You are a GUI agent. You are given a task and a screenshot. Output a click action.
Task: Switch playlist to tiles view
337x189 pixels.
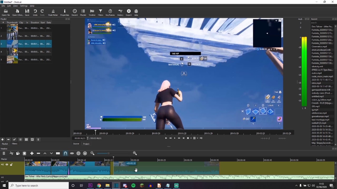26,140
